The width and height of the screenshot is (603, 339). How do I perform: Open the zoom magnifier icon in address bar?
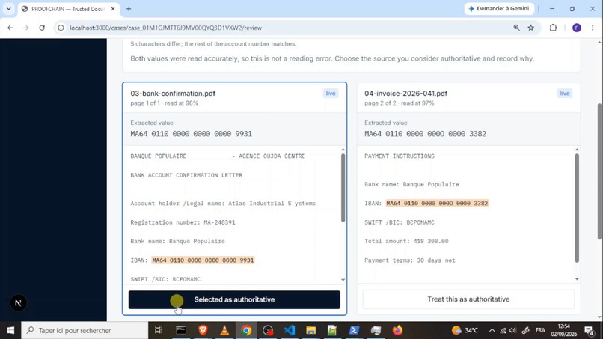(x=516, y=28)
